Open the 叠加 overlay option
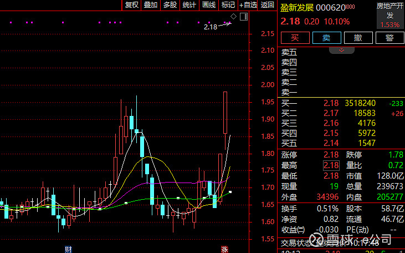405x253 pixels. pos(151,5)
